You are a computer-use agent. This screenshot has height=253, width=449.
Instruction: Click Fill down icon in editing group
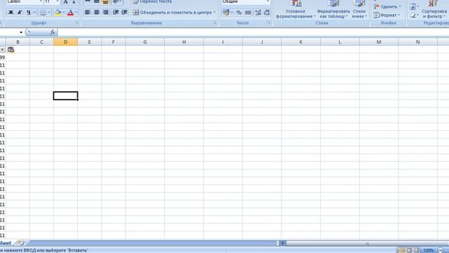[413, 6]
